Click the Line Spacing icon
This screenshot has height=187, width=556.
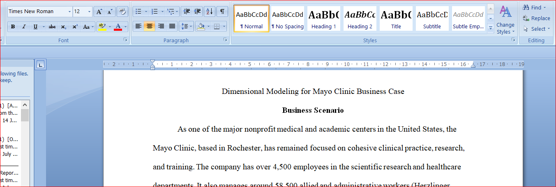click(186, 27)
